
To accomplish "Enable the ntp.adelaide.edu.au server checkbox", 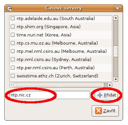I will click(13, 18).
